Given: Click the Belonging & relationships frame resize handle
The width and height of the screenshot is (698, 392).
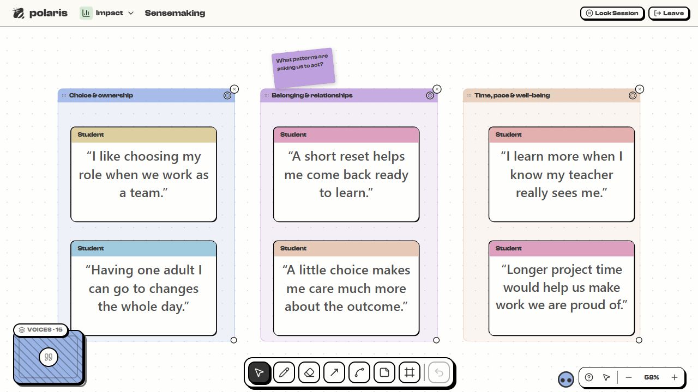Looking at the screenshot, I should point(436,340).
